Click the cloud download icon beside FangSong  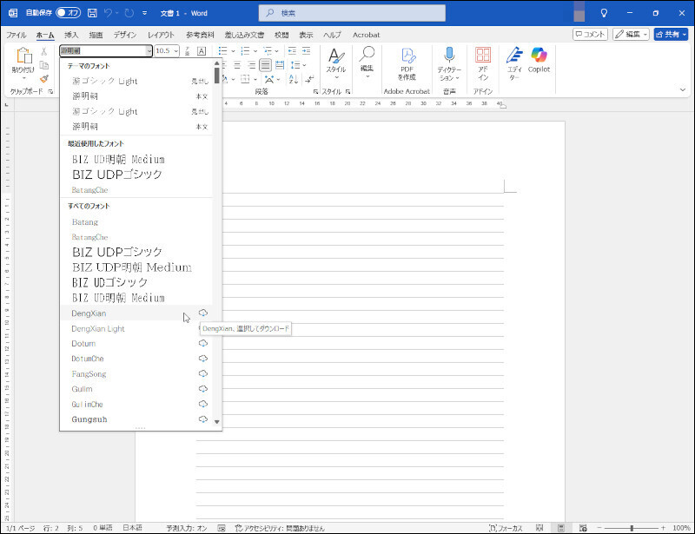pos(203,373)
